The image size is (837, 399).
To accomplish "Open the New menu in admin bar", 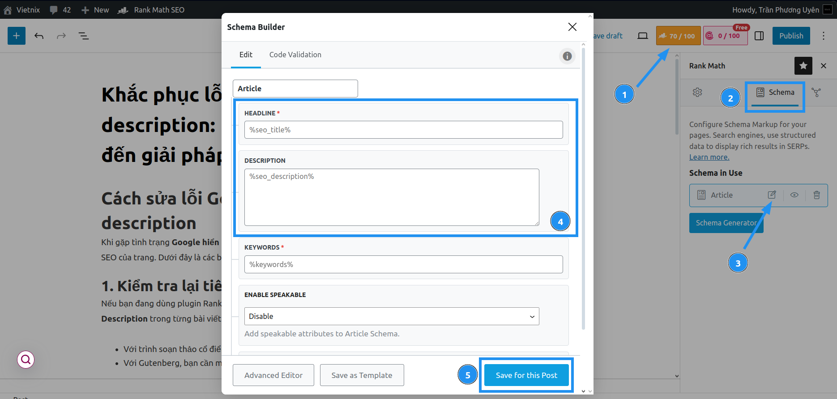I will click(95, 10).
